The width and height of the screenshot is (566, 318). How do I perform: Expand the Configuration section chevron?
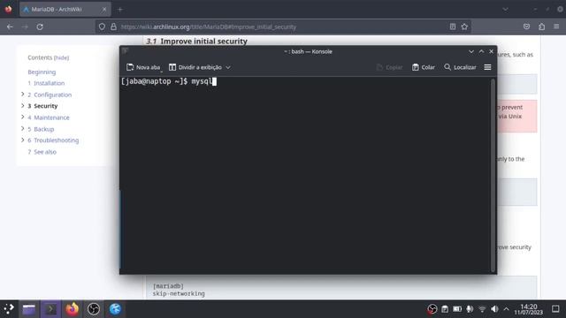[x=23, y=95]
